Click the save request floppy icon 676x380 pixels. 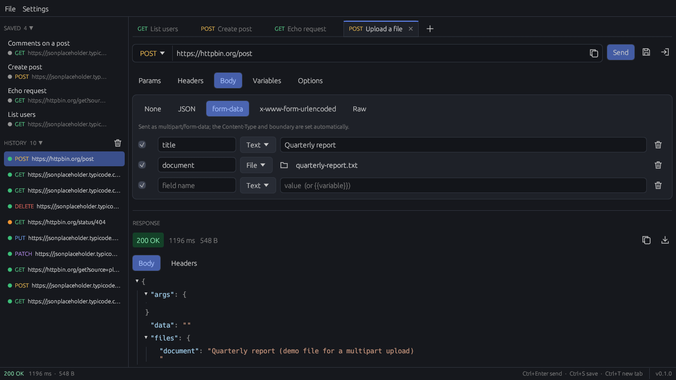[x=646, y=52]
